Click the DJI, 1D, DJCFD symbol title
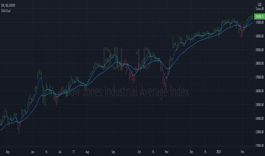Screen dimensions: 265x156 coord(8,5)
